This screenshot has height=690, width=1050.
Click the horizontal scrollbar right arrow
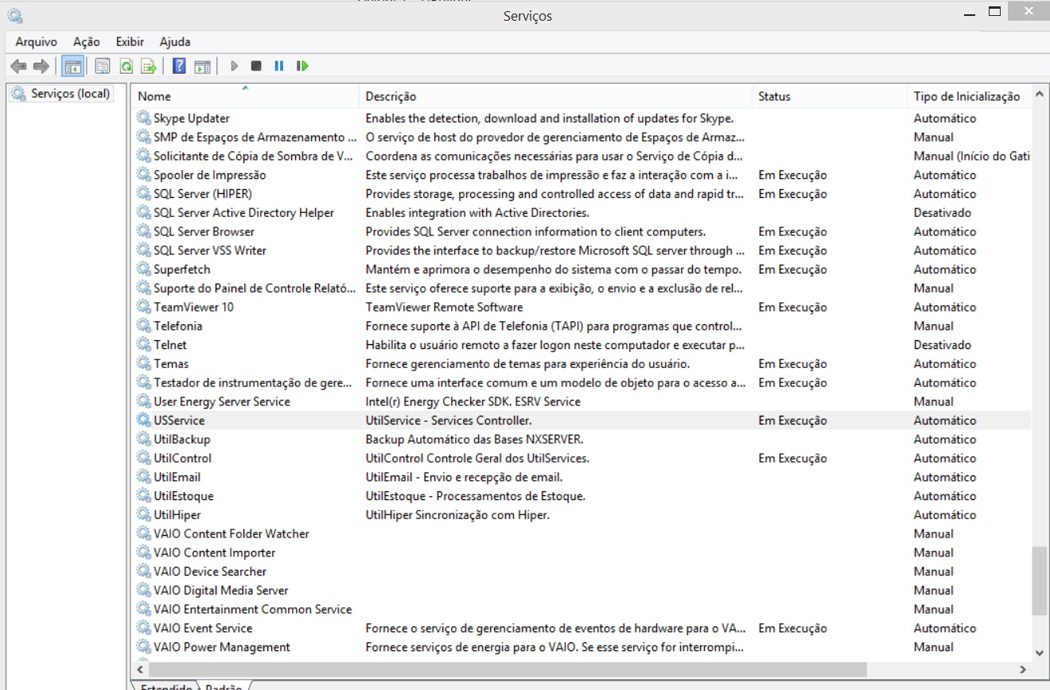[x=1023, y=670]
